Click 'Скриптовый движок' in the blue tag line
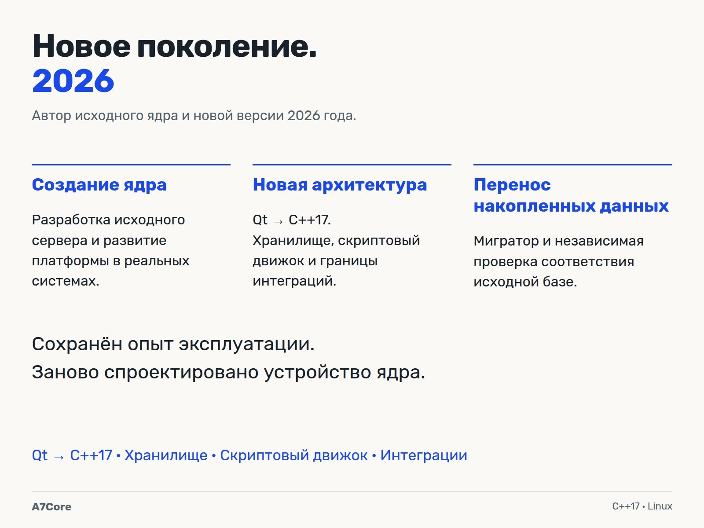This screenshot has height=528, width=704. (x=294, y=455)
